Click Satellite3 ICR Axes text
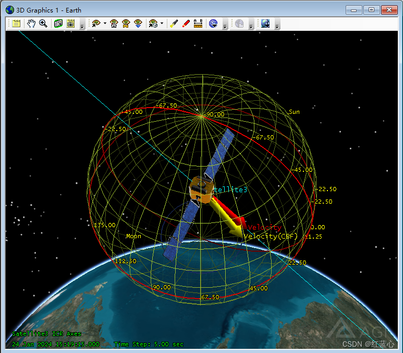 pyautogui.click(x=47, y=334)
